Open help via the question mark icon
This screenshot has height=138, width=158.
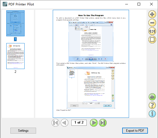pyautogui.click(x=152, y=105)
